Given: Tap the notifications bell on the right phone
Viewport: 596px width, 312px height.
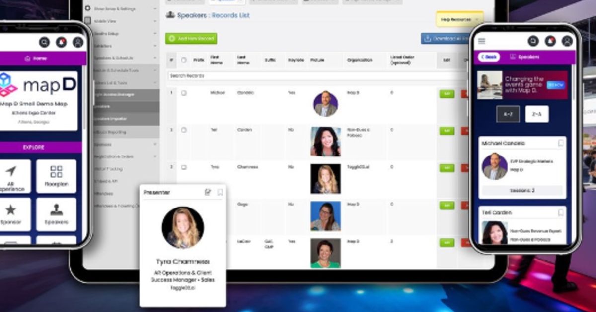Looking at the screenshot, I should tap(549, 40).
